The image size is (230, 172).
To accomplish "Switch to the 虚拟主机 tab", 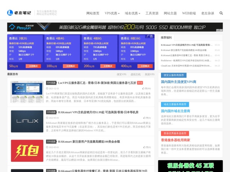I will tap(135, 74).
